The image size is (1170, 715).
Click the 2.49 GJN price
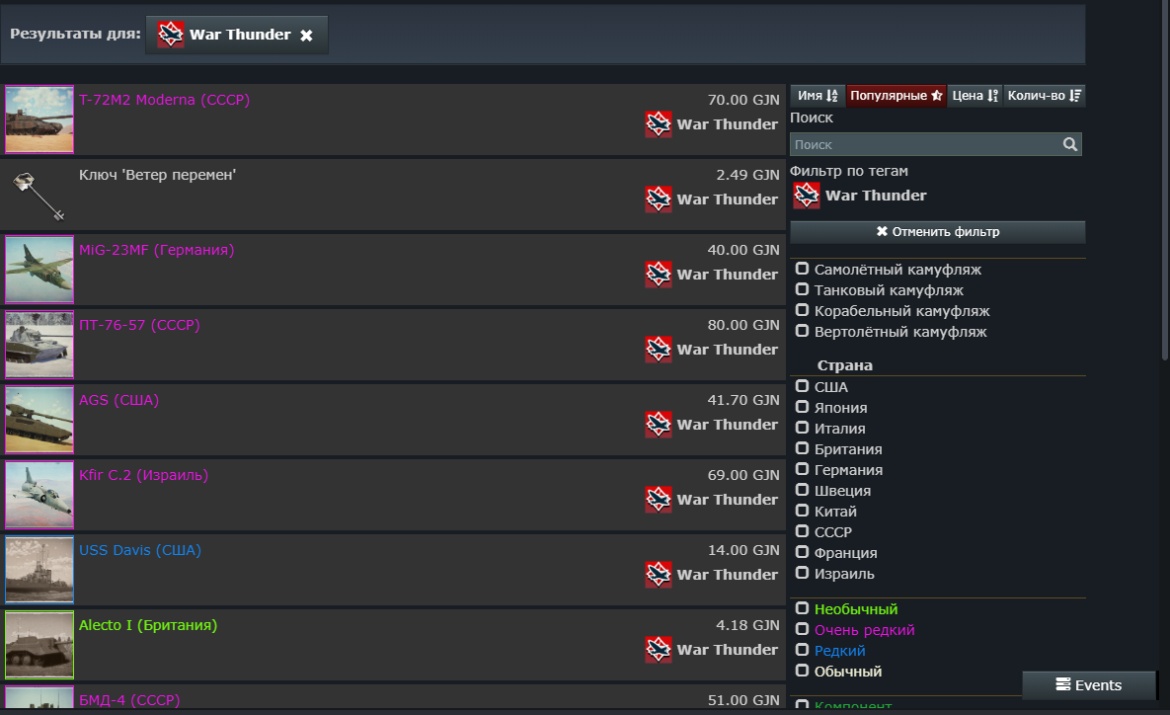[x=747, y=175]
